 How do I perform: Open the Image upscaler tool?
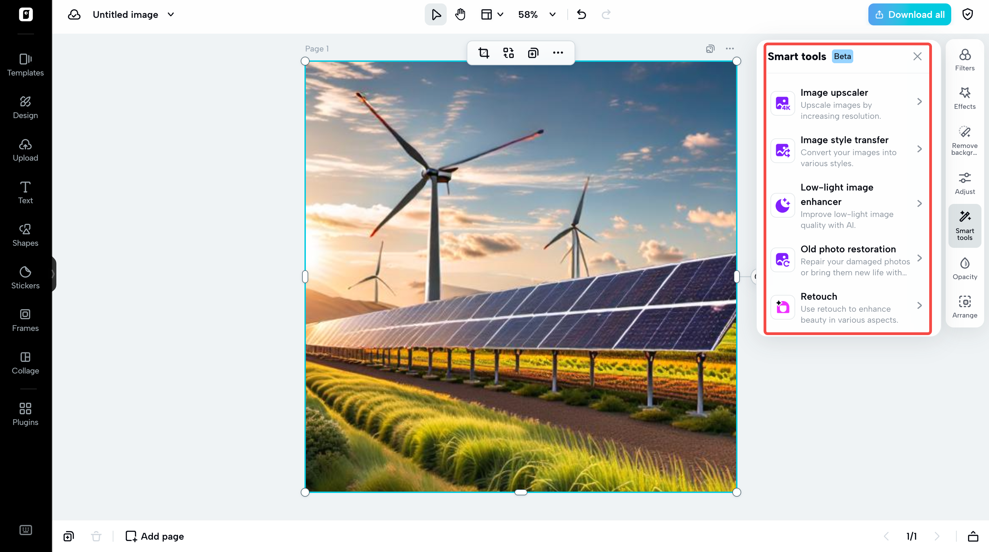[x=847, y=104]
